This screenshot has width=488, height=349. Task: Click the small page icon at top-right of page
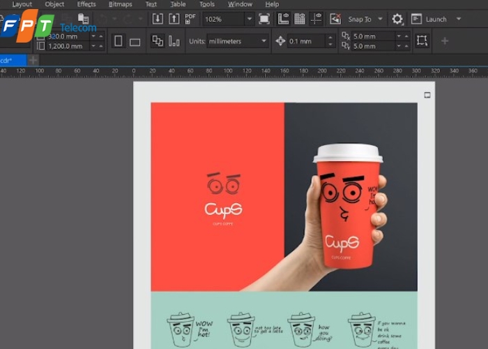(427, 95)
